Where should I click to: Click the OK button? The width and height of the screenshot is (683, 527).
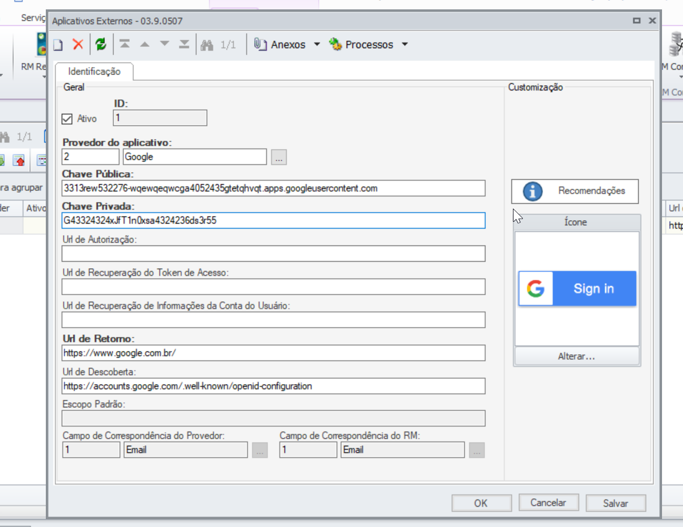coord(481,503)
